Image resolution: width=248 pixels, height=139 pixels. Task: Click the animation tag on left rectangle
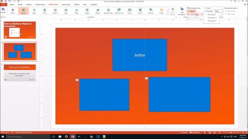(77, 80)
